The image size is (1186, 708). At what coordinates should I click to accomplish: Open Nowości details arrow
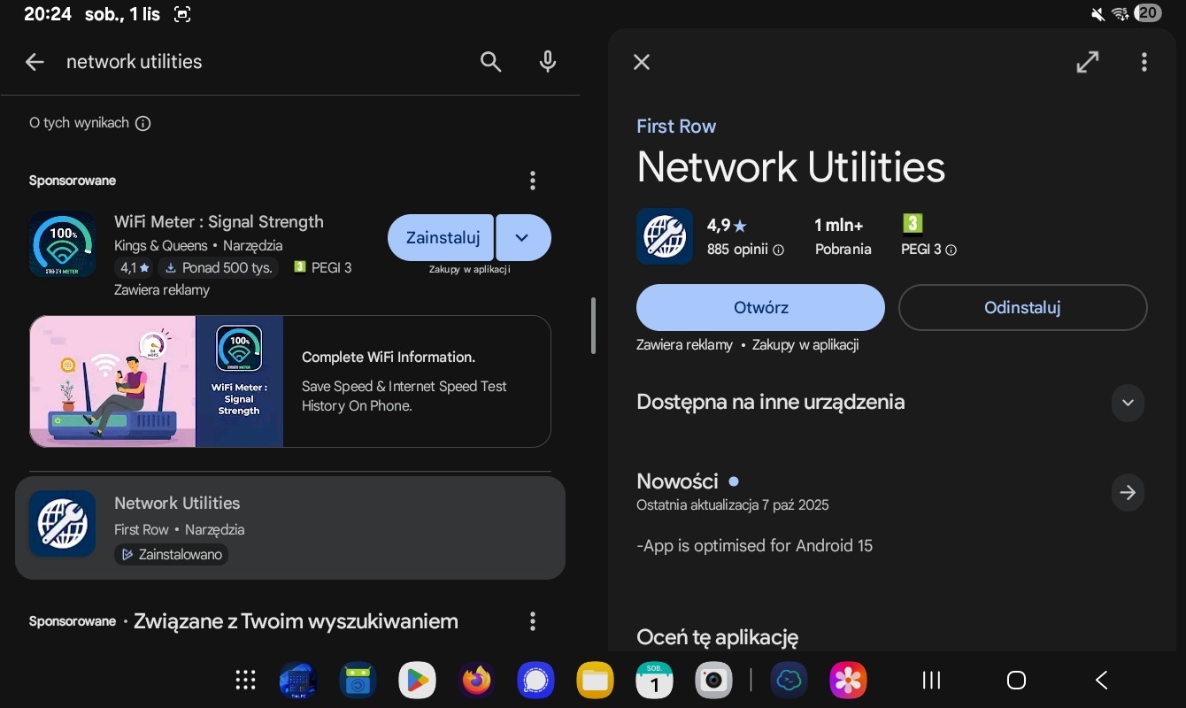pyautogui.click(x=1127, y=493)
